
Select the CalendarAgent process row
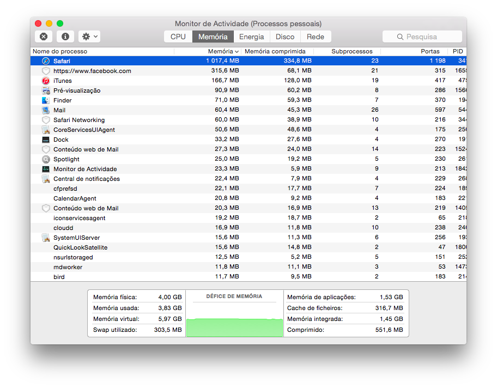coord(248,198)
